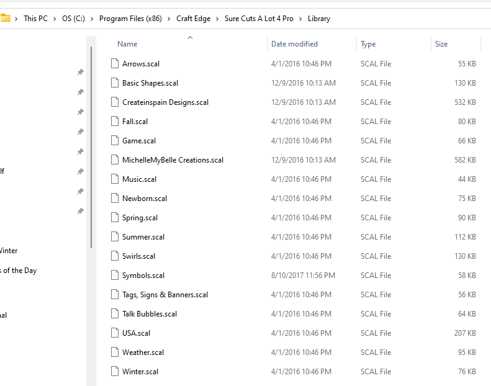Expand the chevron after Craft Edge
This screenshot has width=491, height=386.
[x=217, y=19]
